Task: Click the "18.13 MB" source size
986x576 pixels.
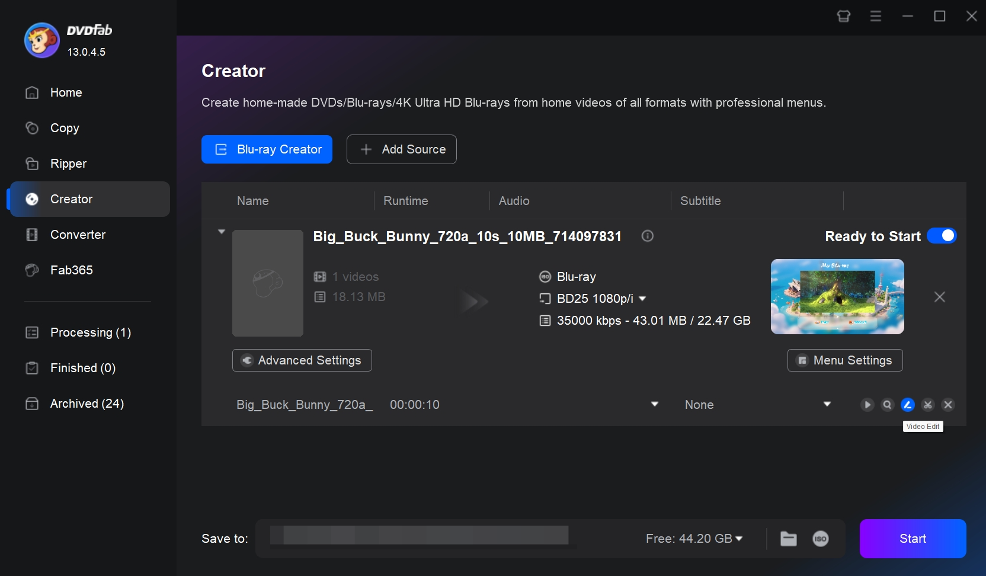Action: click(x=359, y=297)
